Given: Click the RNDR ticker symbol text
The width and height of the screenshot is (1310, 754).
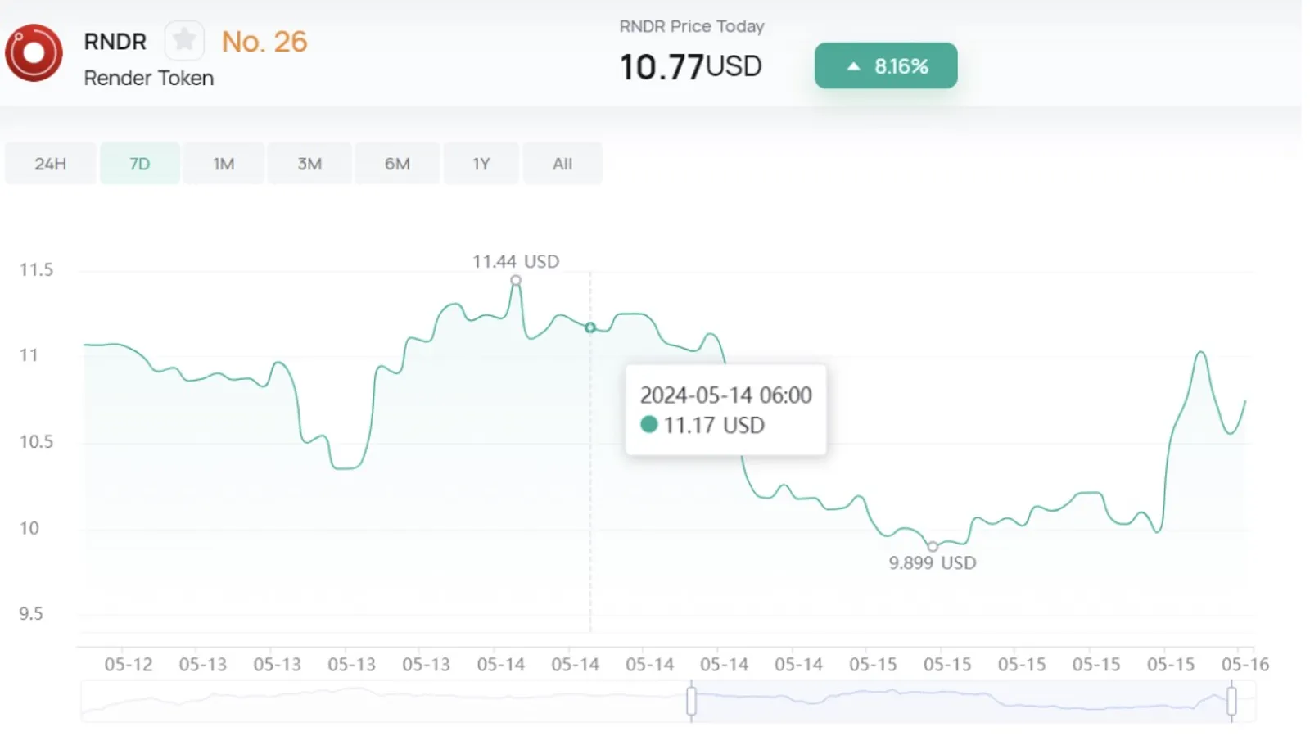Looking at the screenshot, I should click(x=115, y=42).
